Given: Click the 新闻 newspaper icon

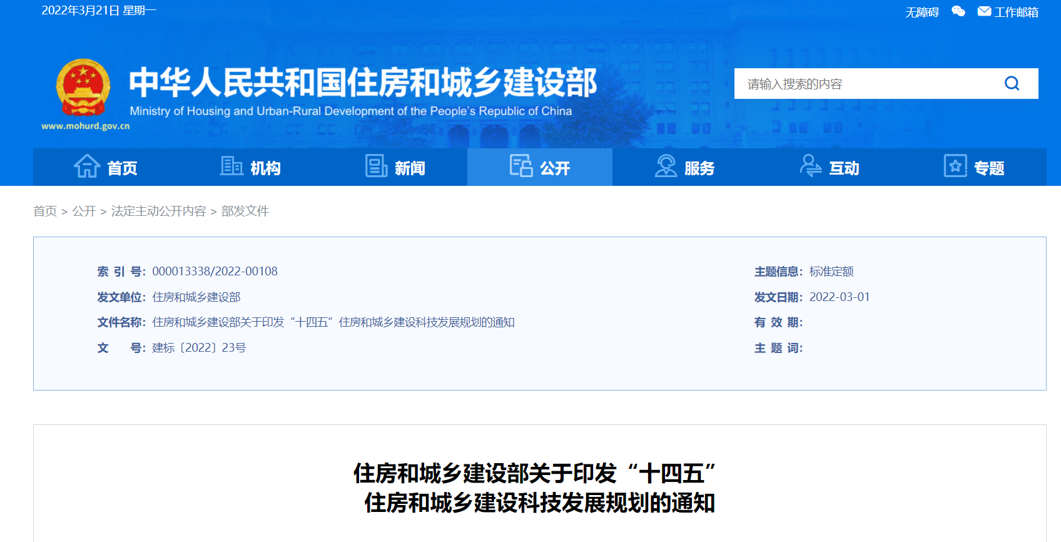Looking at the screenshot, I should tap(376, 166).
